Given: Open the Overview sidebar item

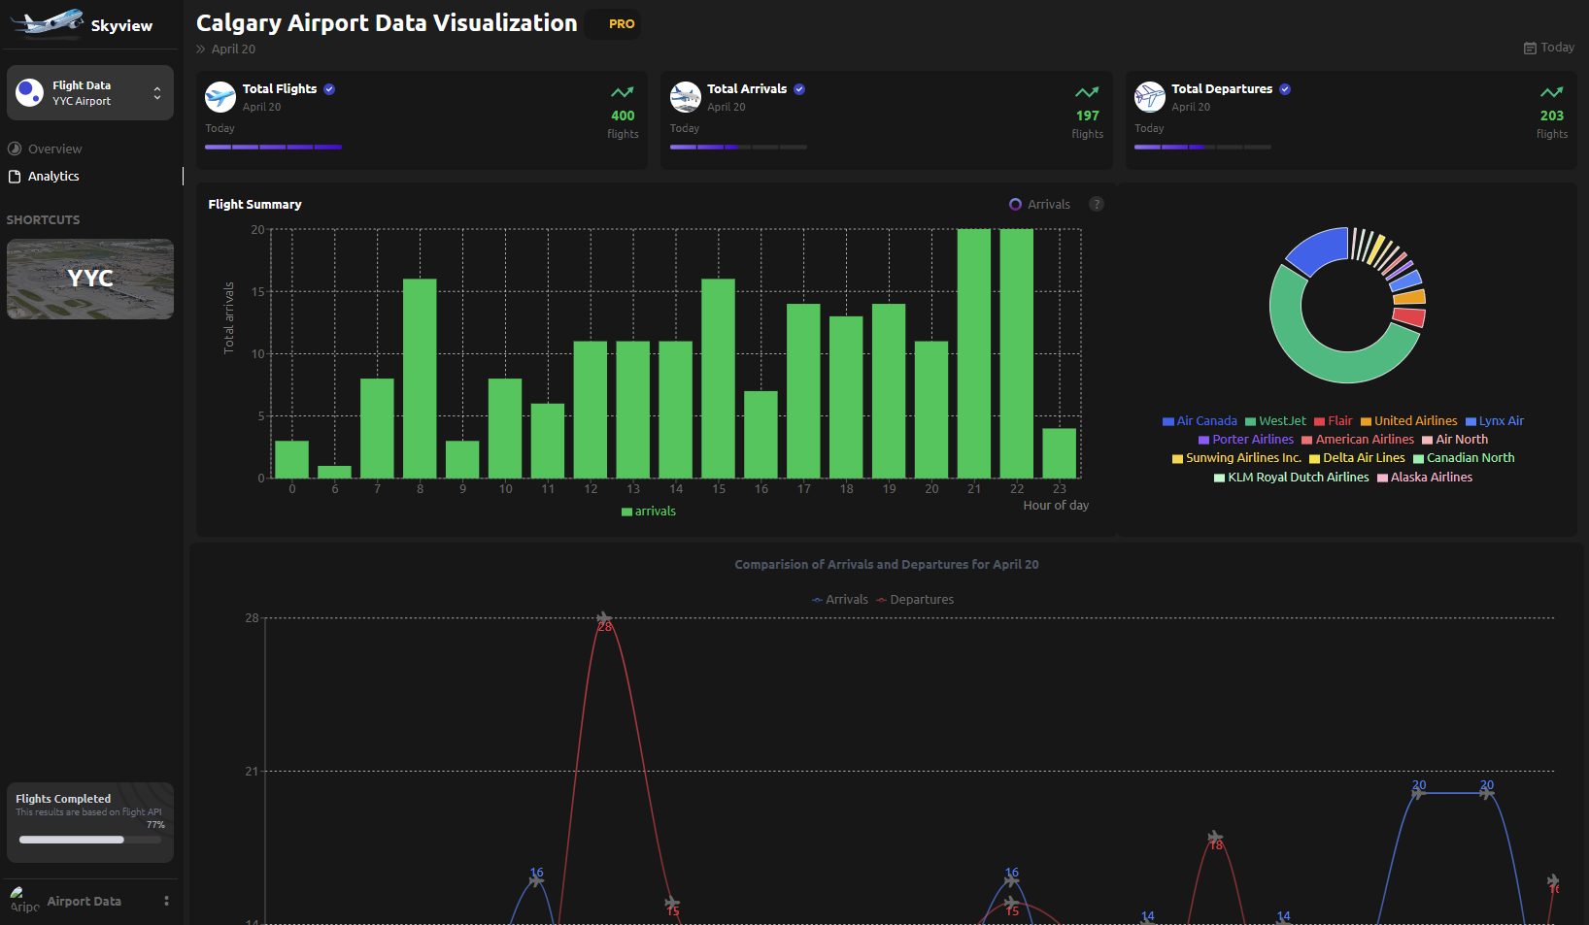Looking at the screenshot, I should click(x=54, y=149).
